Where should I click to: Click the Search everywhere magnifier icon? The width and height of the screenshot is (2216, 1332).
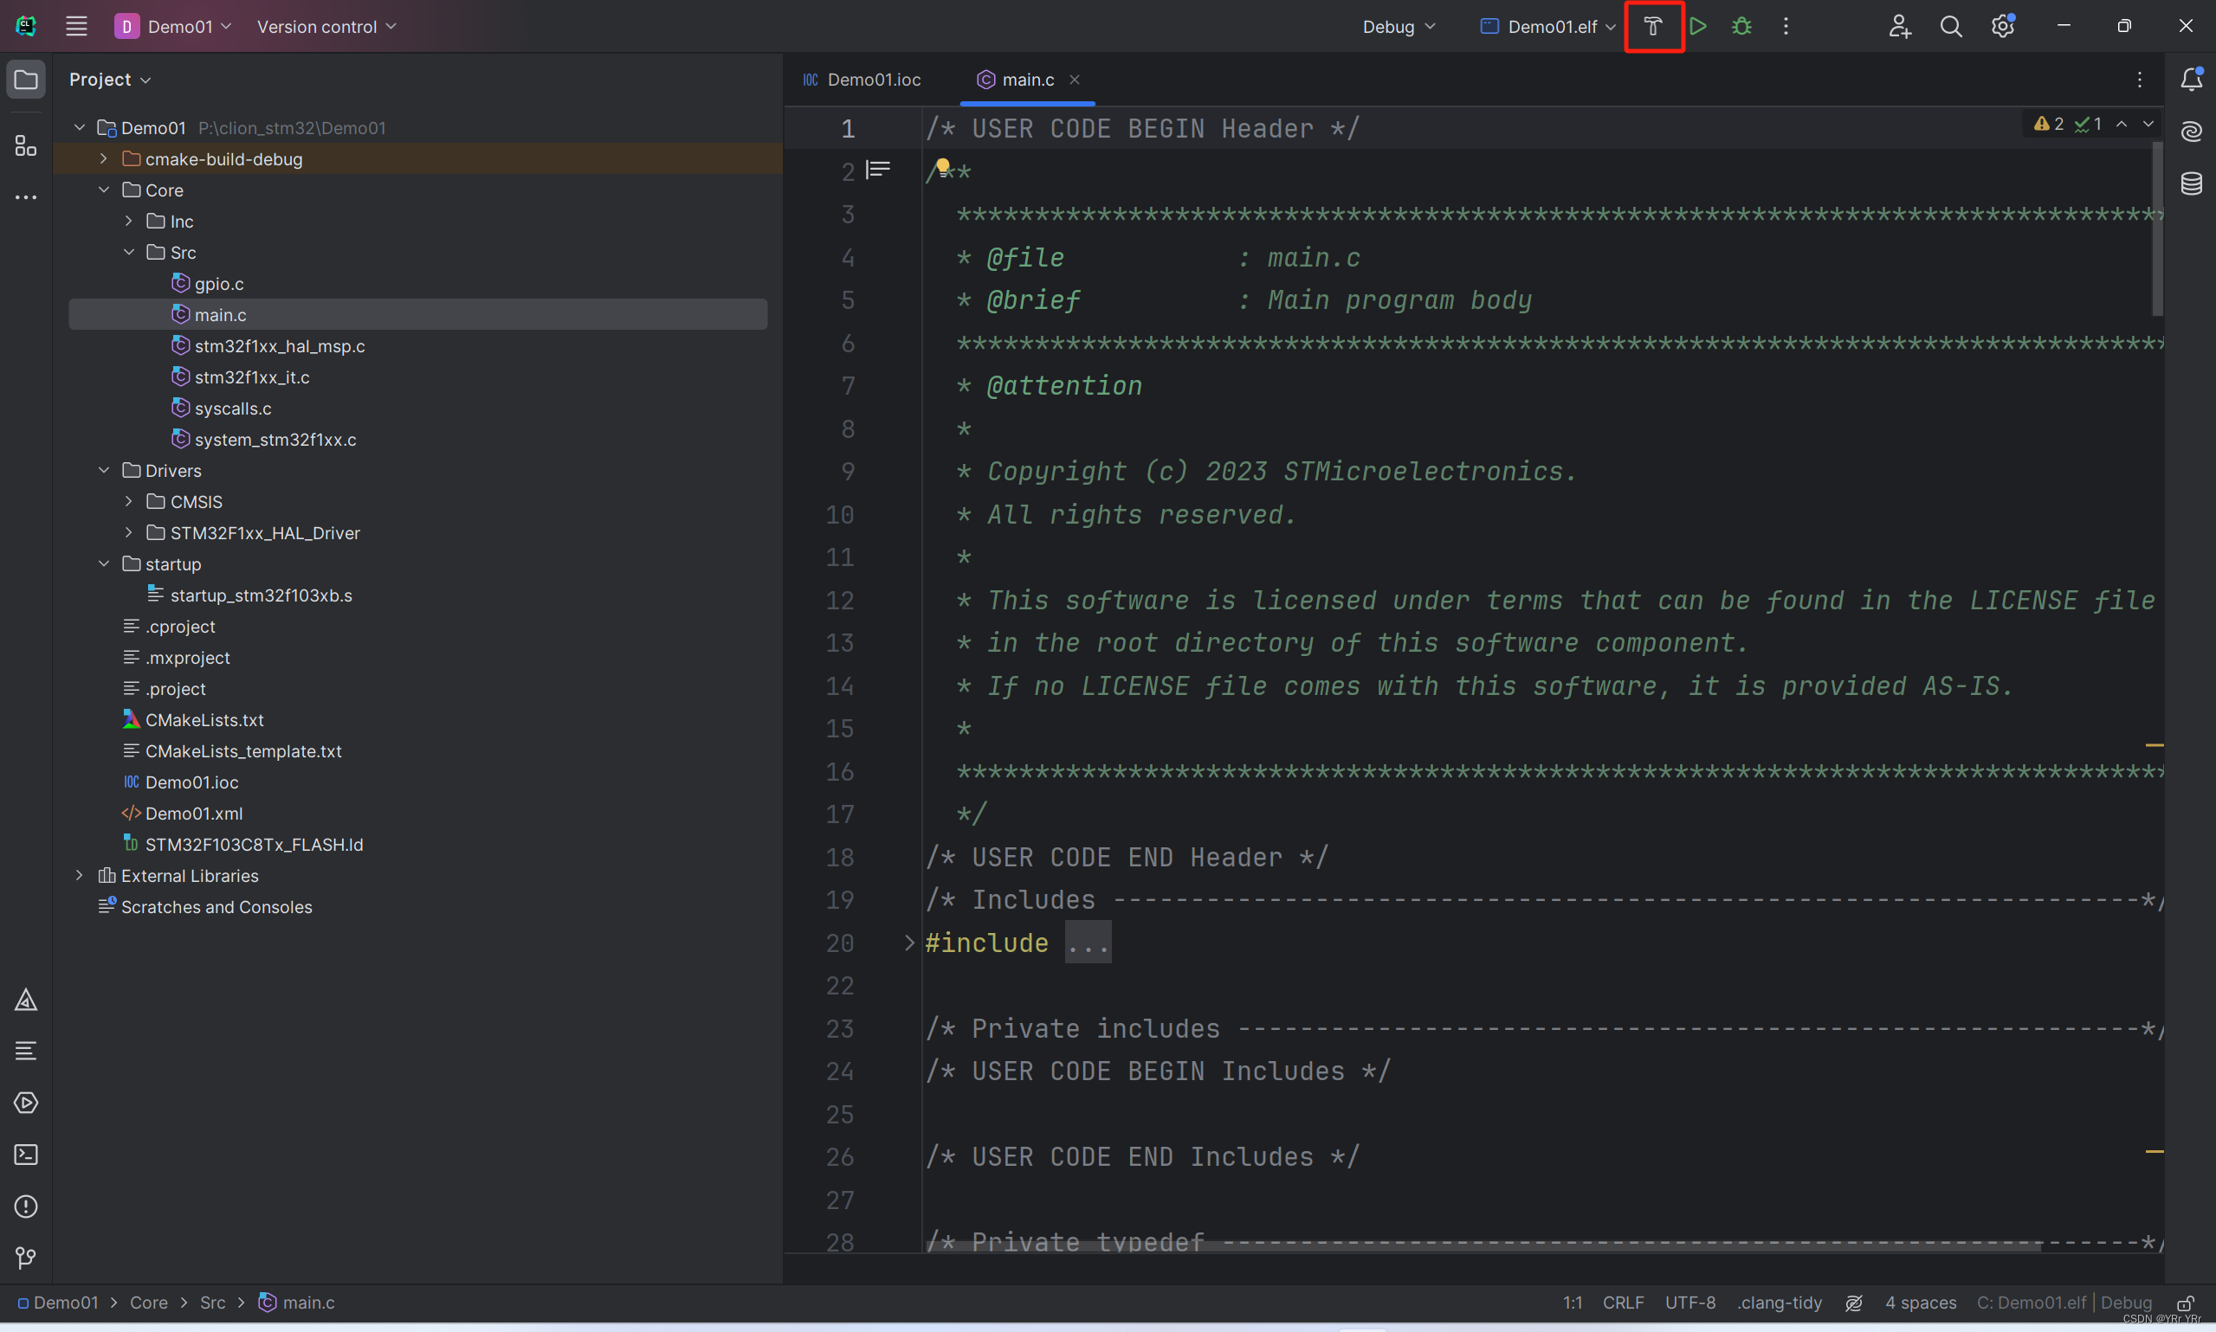pyautogui.click(x=1950, y=27)
